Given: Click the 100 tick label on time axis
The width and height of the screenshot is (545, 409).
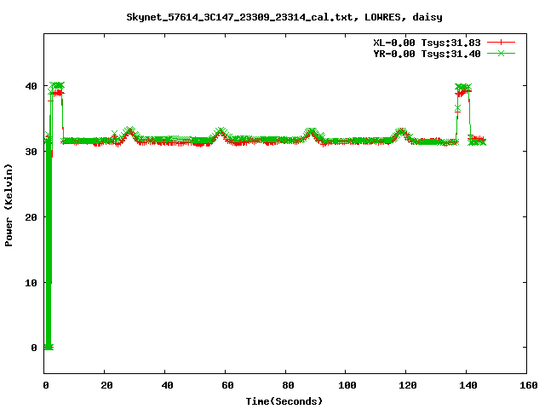Looking at the screenshot, I should 346,386.
